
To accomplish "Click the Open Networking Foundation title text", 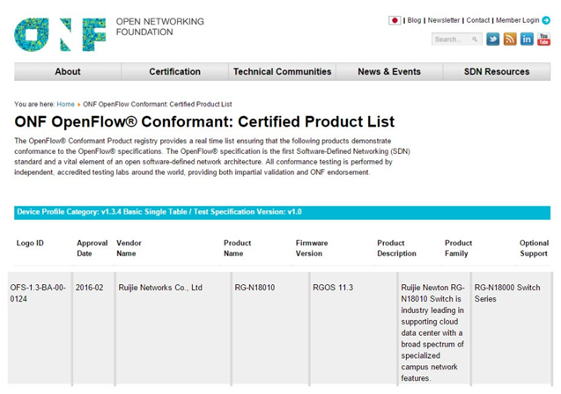I will 160,26.
